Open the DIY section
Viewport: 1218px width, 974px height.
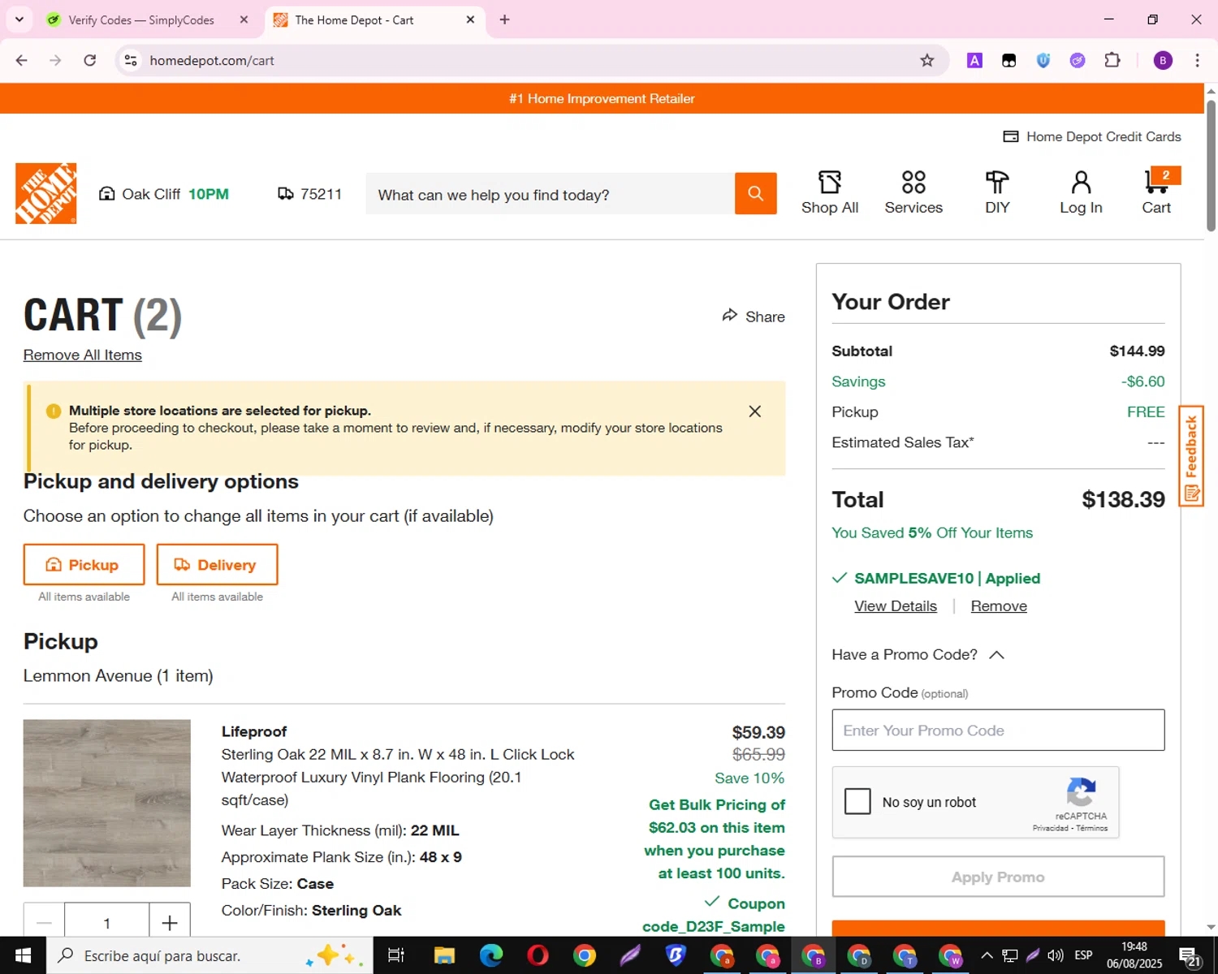pyautogui.click(x=996, y=192)
